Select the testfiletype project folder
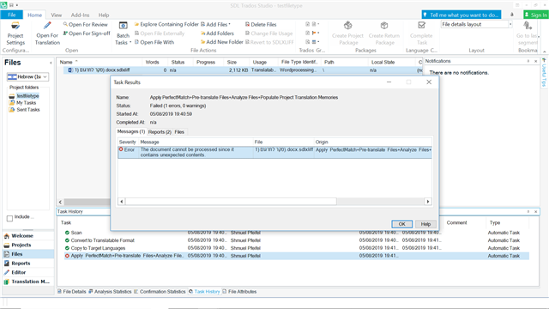The width and height of the screenshot is (549, 309). (x=27, y=95)
